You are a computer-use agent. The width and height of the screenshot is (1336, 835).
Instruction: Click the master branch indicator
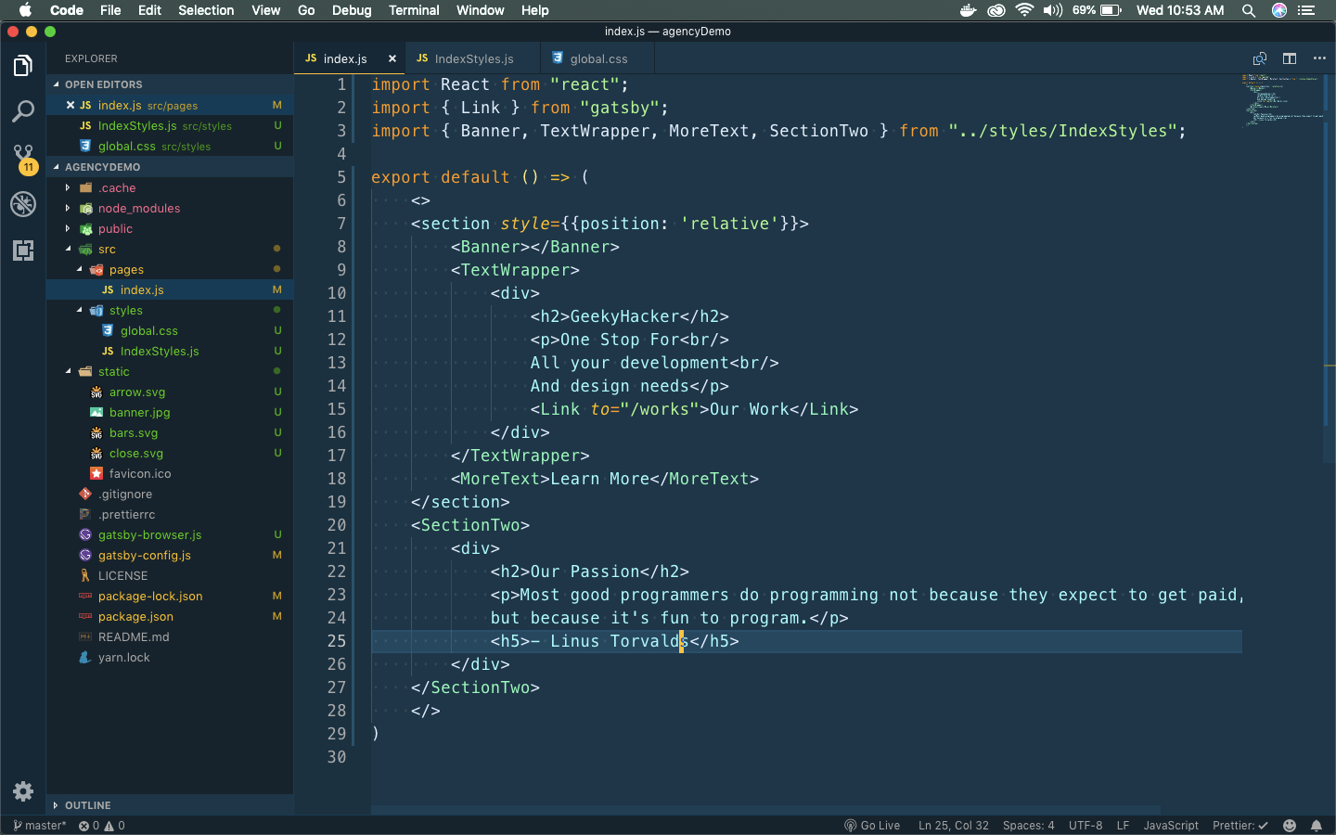point(40,826)
